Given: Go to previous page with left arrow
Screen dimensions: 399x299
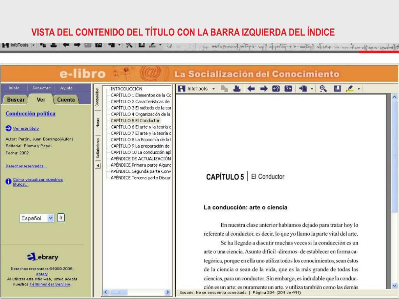Looking at the screenshot, I should (x=252, y=89).
